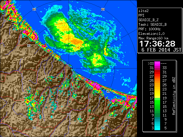The height and width of the screenshot is (137, 183).
Task: Pick the magenta >33 dBZ color band
Action: (x=157, y=64)
